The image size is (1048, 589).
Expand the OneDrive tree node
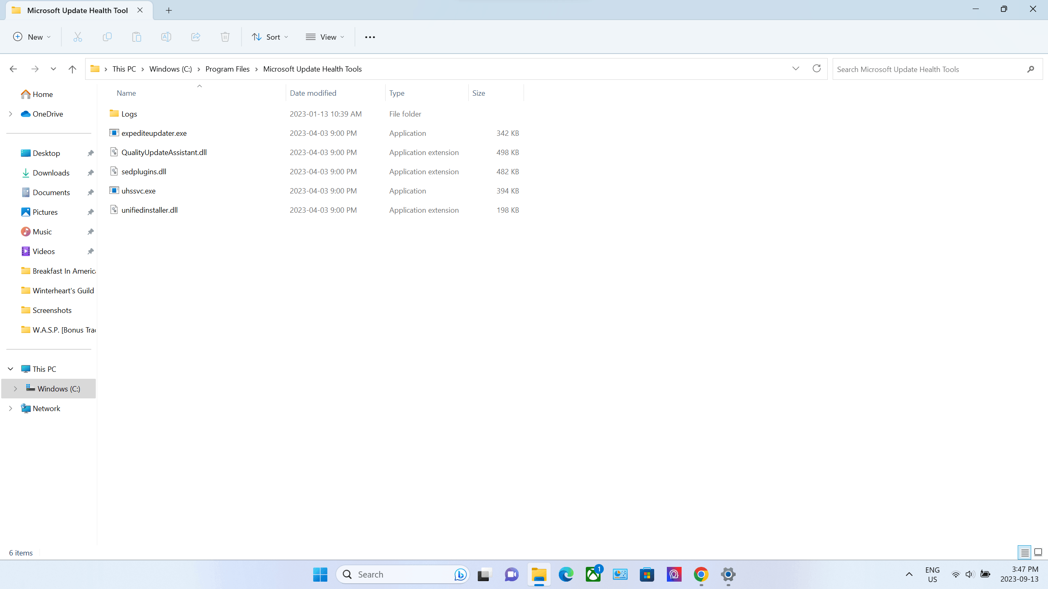pos(11,114)
